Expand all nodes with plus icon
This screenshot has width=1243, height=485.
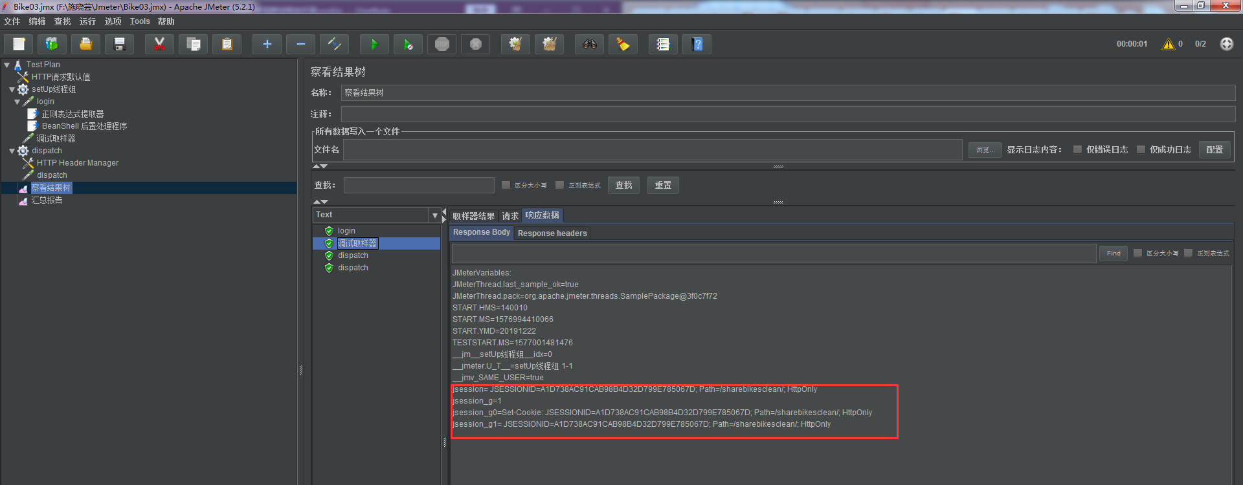click(267, 44)
